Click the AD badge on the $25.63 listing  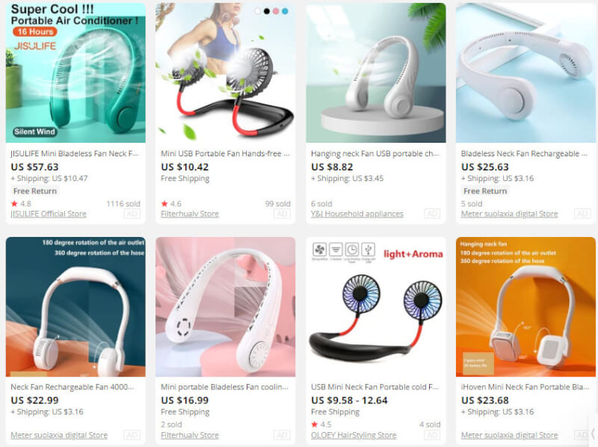tap(582, 214)
